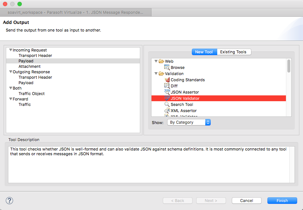This screenshot has height=210, width=303.
Task: Click the Search Tool magnifier icon
Action: pos(167,104)
